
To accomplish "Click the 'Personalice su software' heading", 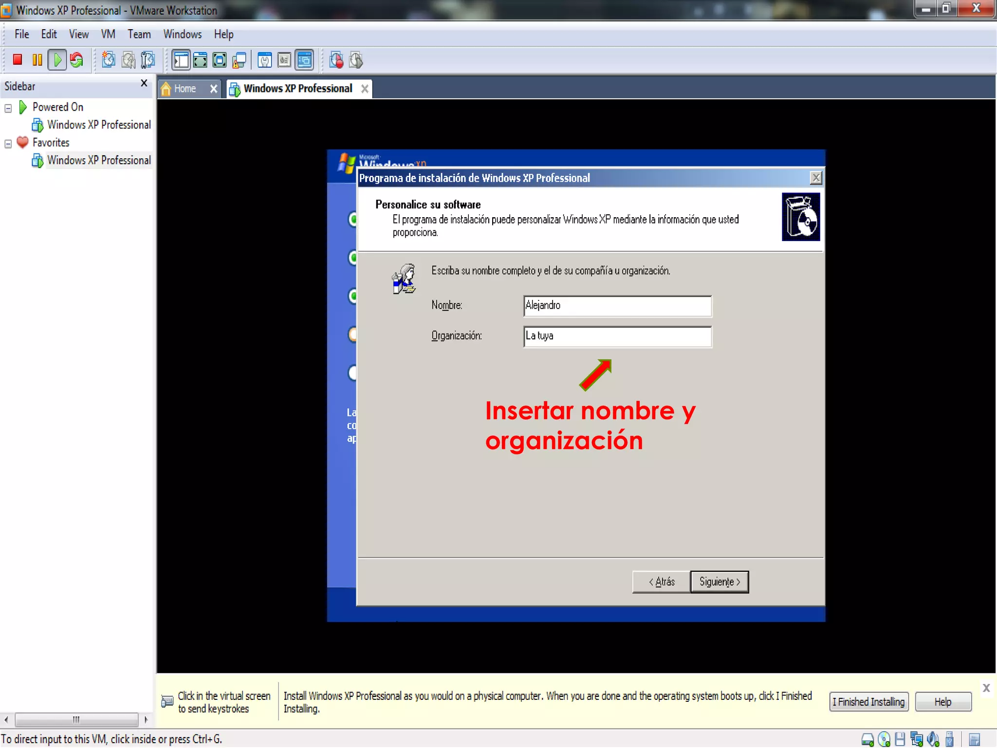I will tap(428, 205).
